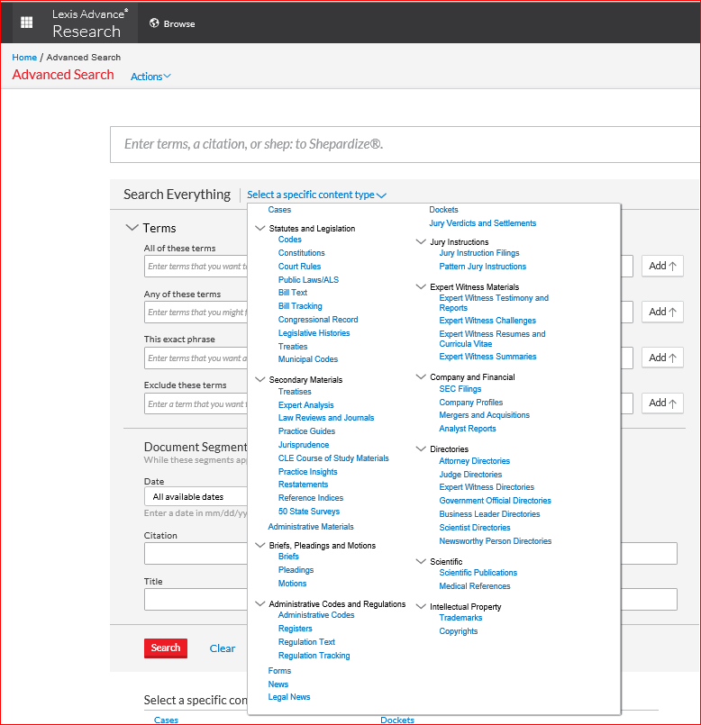This screenshot has width=701, height=725.
Task: Click Add button for This exact phrase
Action: (x=662, y=358)
